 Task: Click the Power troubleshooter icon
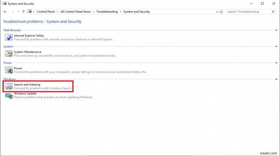[x=8, y=70]
